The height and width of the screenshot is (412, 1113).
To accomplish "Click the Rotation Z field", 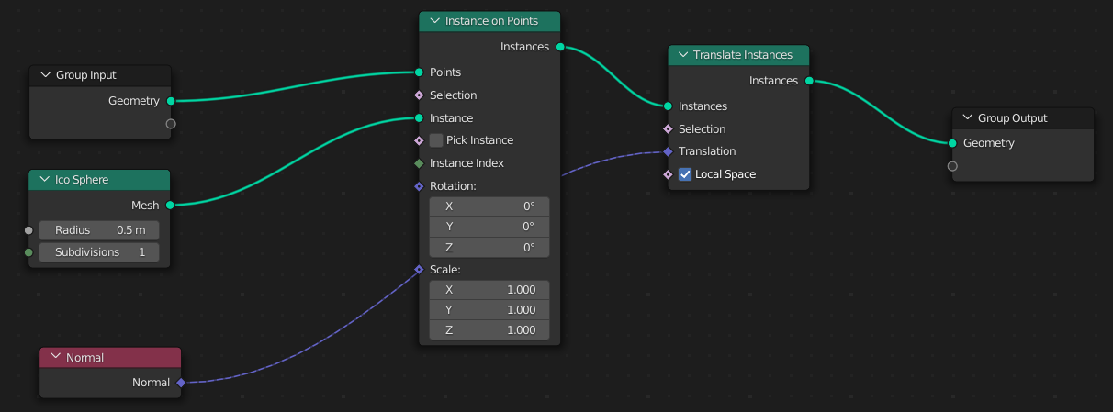I will [489, 248].
